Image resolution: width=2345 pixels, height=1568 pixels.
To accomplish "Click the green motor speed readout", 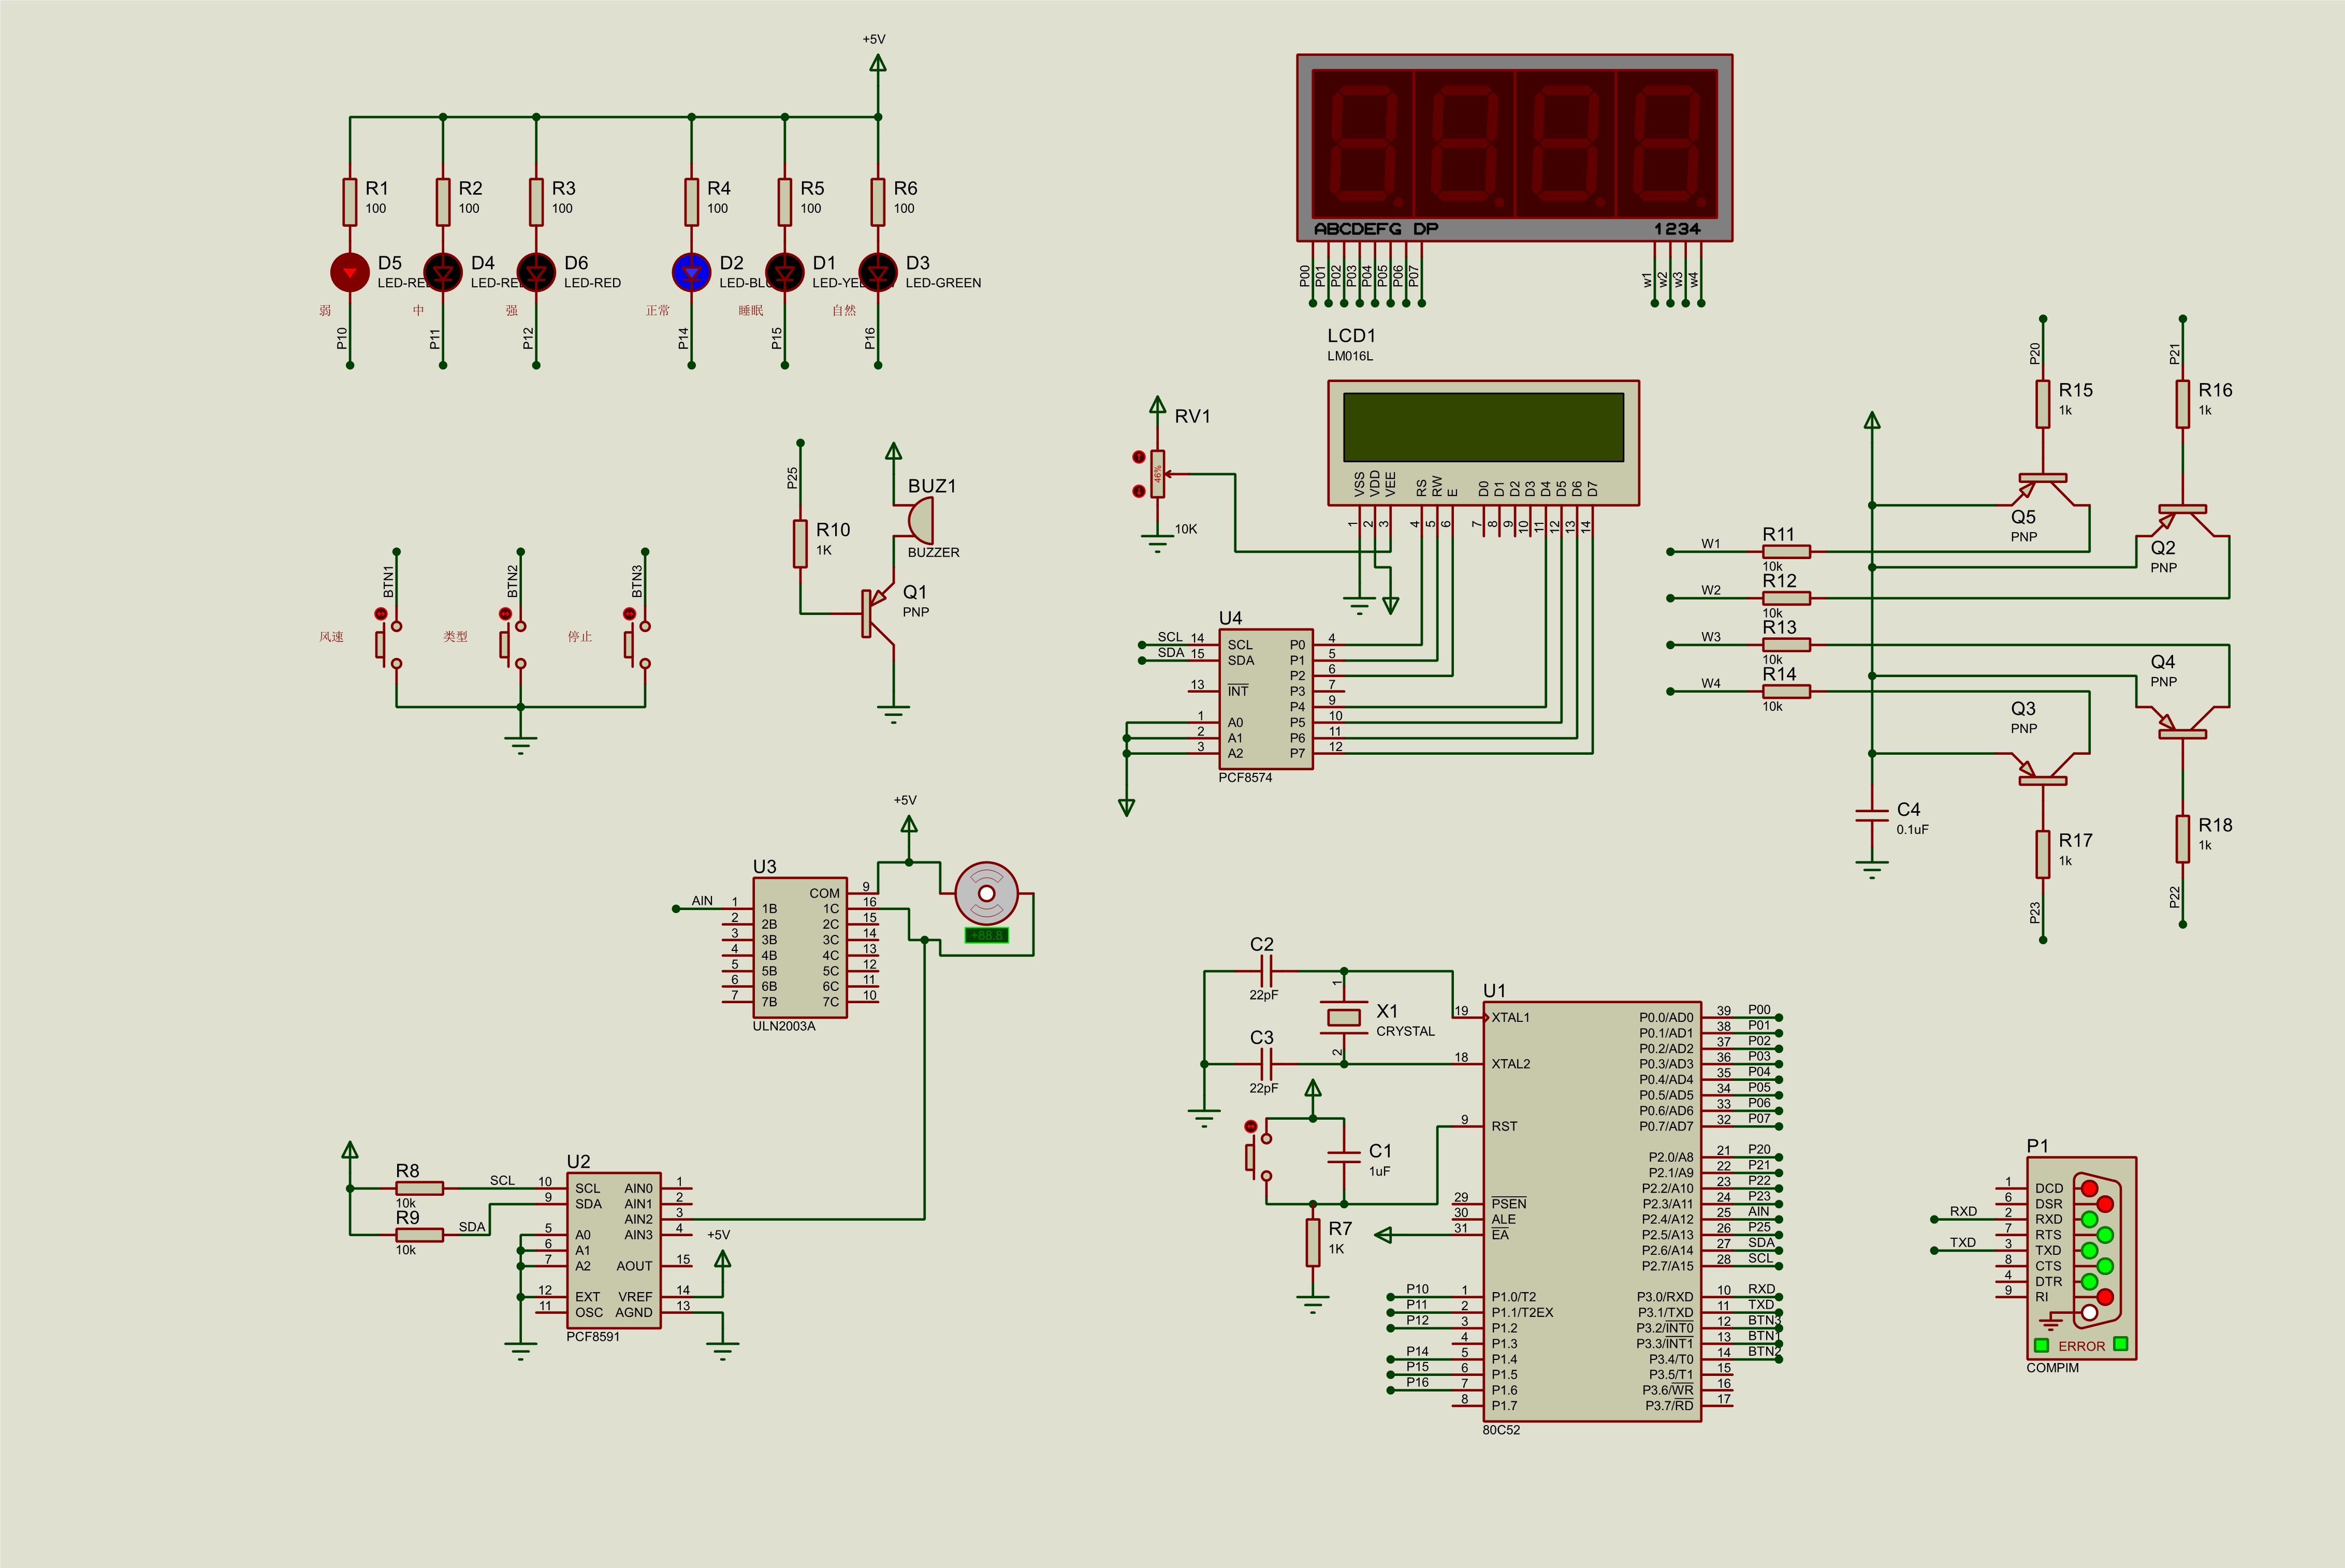I will [986, 935].
